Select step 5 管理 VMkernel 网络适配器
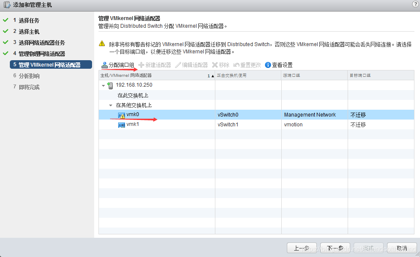 (x=51, y=64)
